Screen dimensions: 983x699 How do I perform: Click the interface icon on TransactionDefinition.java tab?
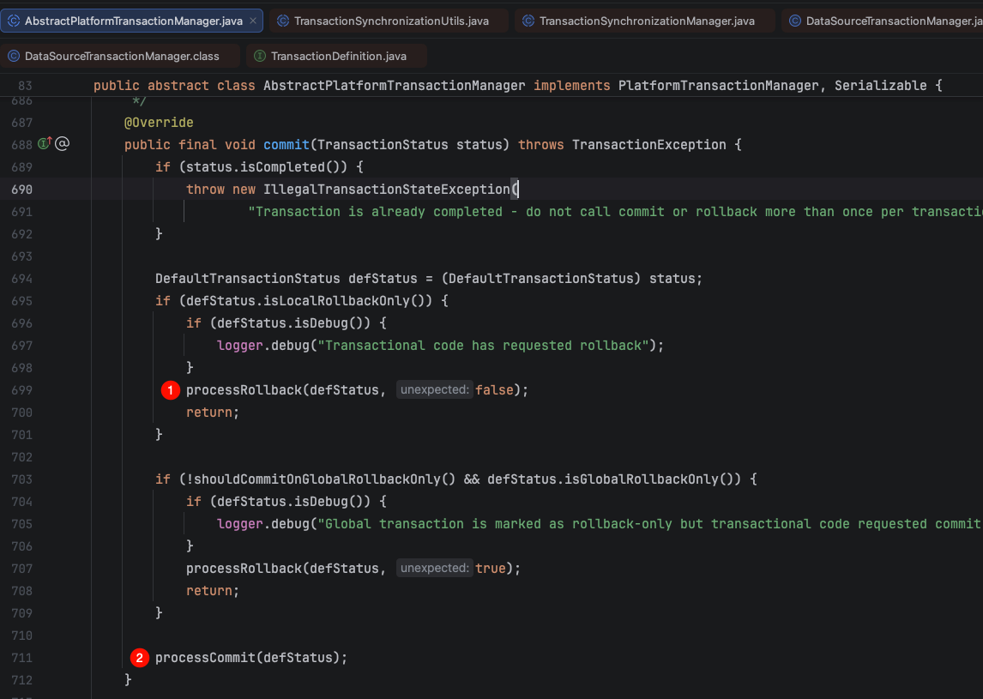[x=260, y=56]
